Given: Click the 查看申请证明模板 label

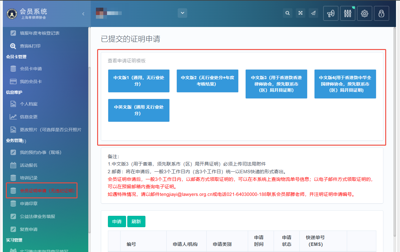Looking at the screenshot, I should pos(127,61).
